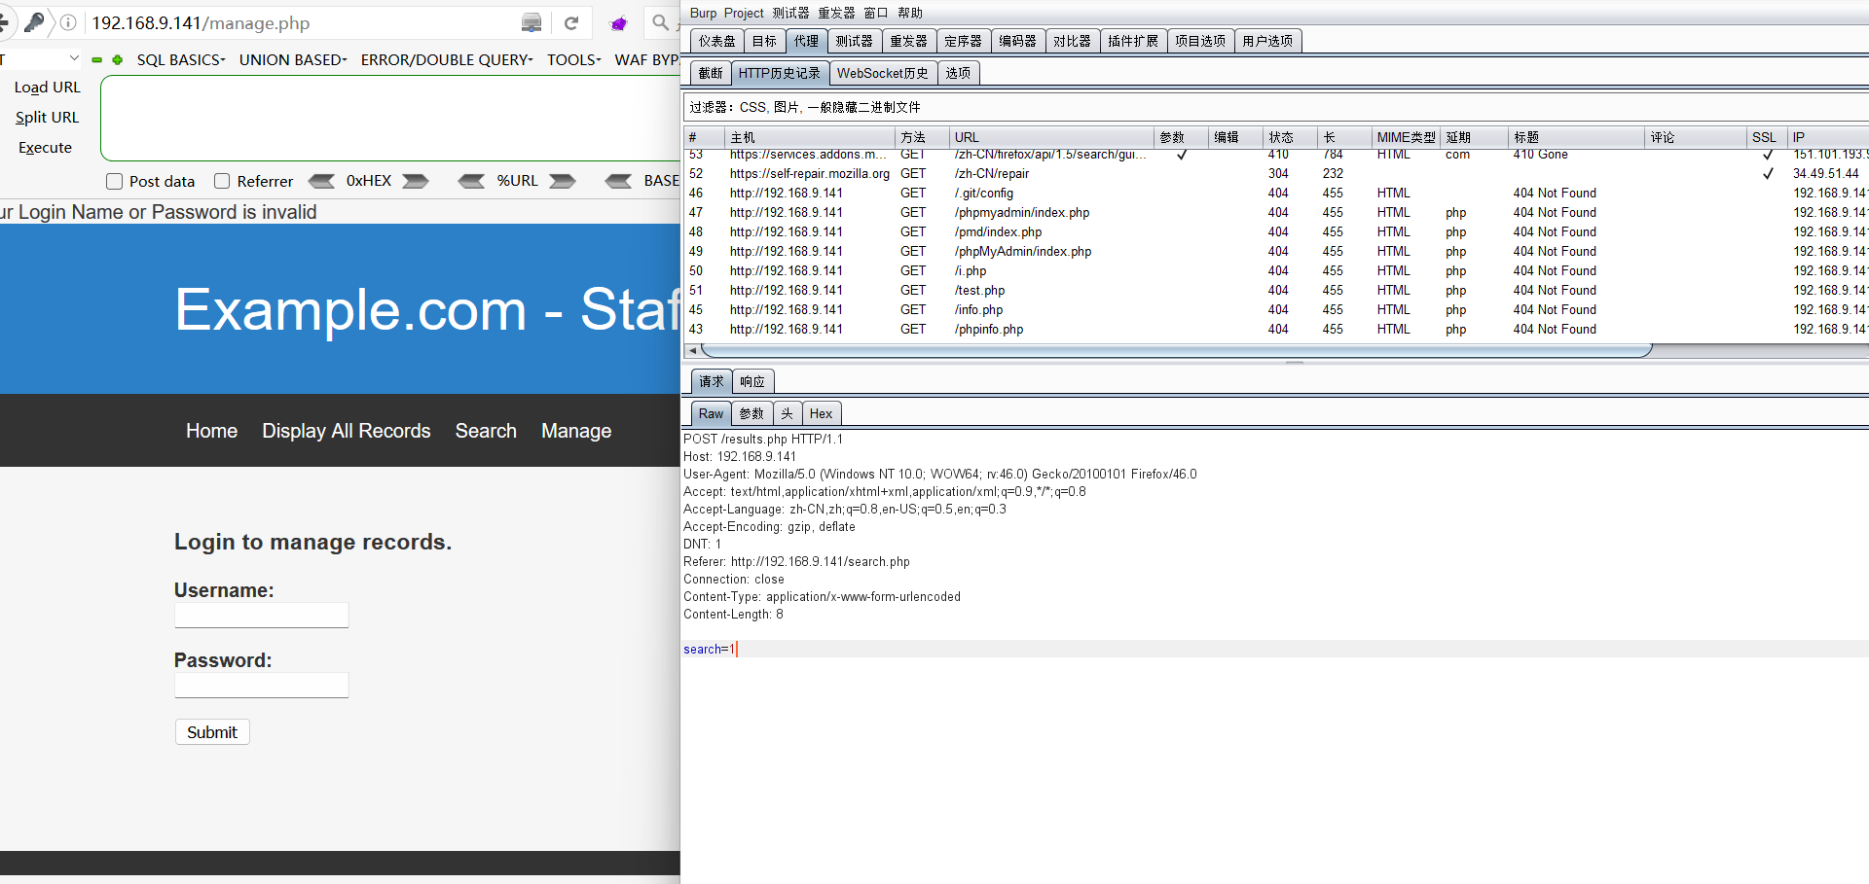Open the 选项 proxy sub-tab
Screen dimensions: 1869x884
(958, 73)
